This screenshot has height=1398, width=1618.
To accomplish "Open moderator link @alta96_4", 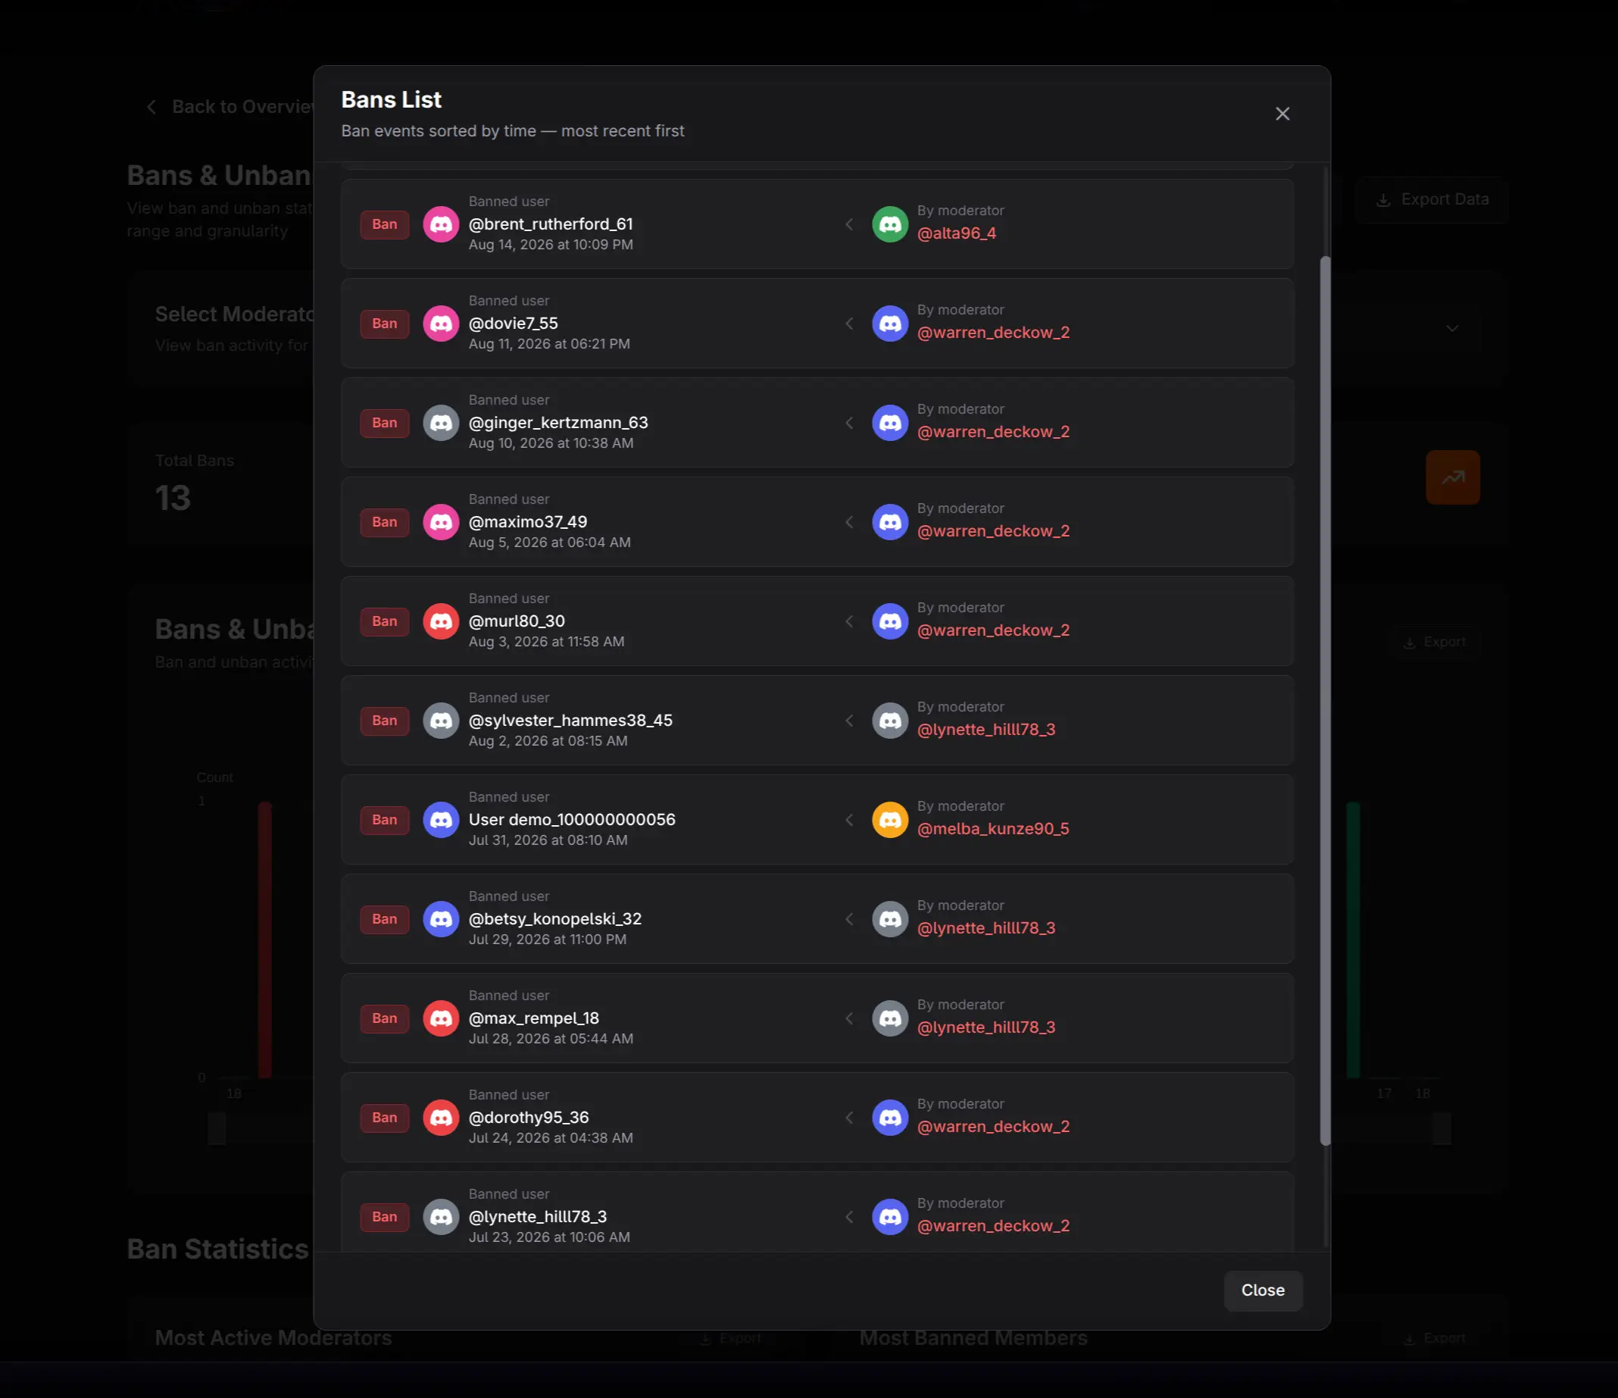I will click(957, 233).
